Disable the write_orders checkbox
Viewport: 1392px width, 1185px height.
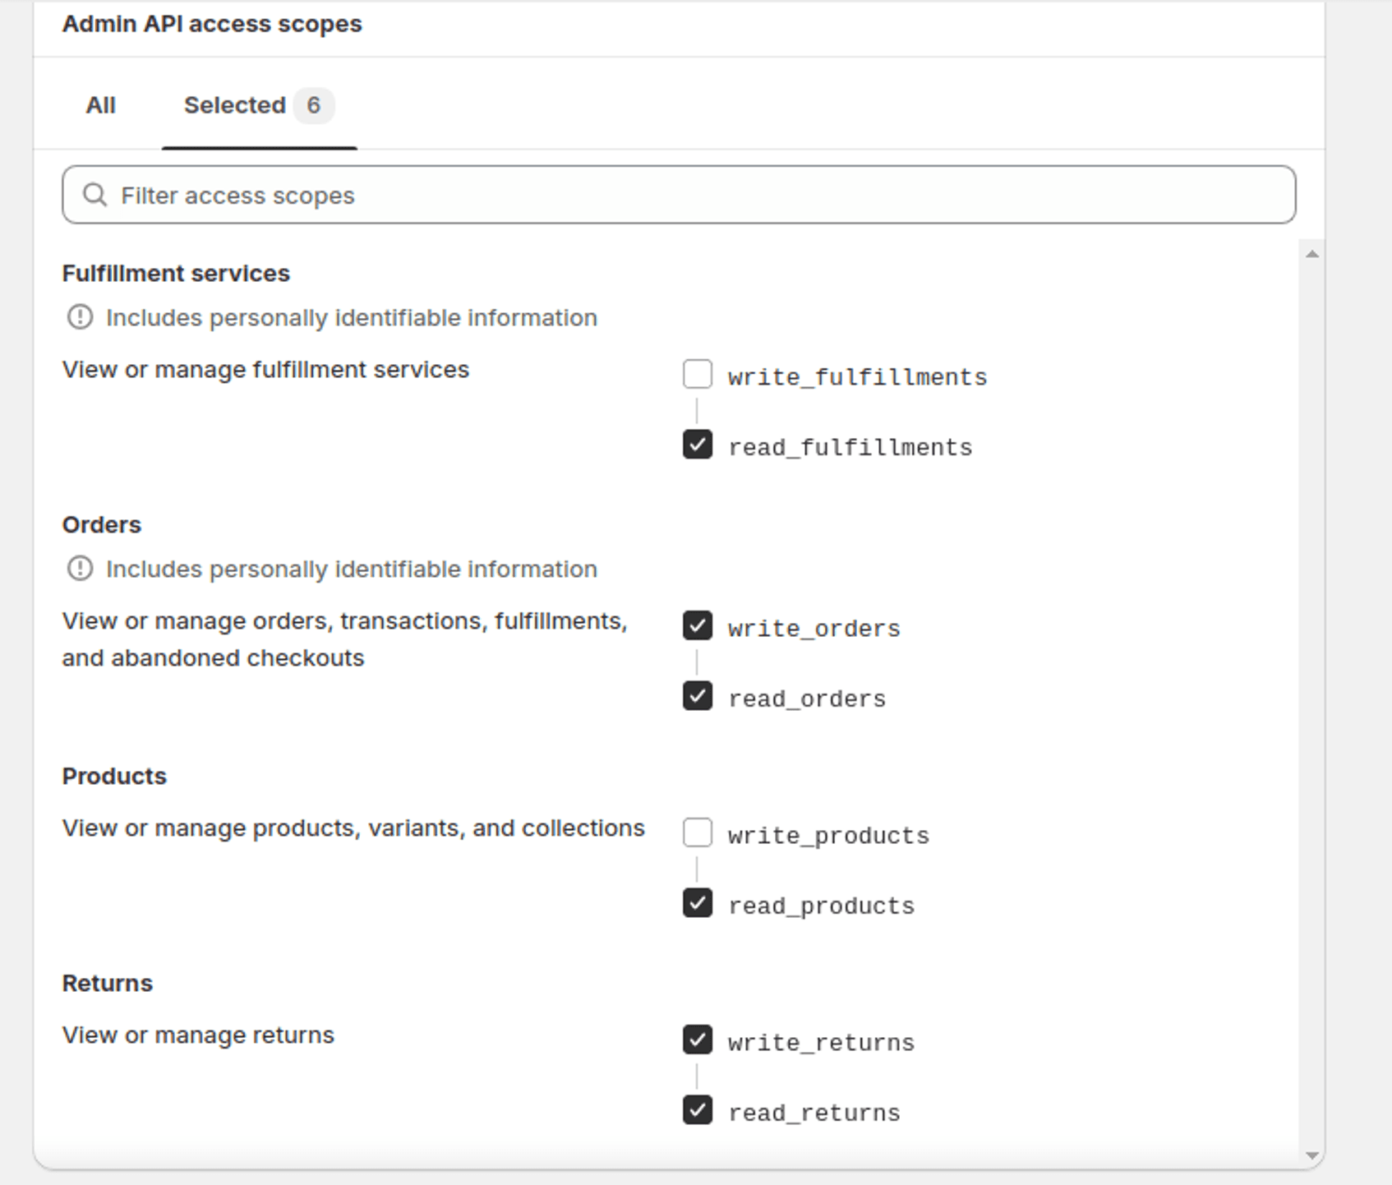[x=698, y=626]
